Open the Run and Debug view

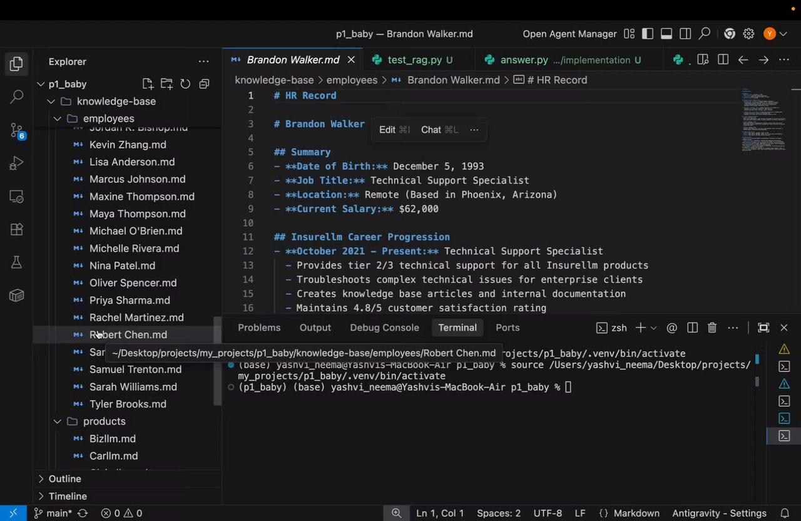pos(17,163)
